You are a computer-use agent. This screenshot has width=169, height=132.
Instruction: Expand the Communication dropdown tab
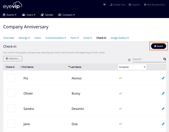click(56, 38)
